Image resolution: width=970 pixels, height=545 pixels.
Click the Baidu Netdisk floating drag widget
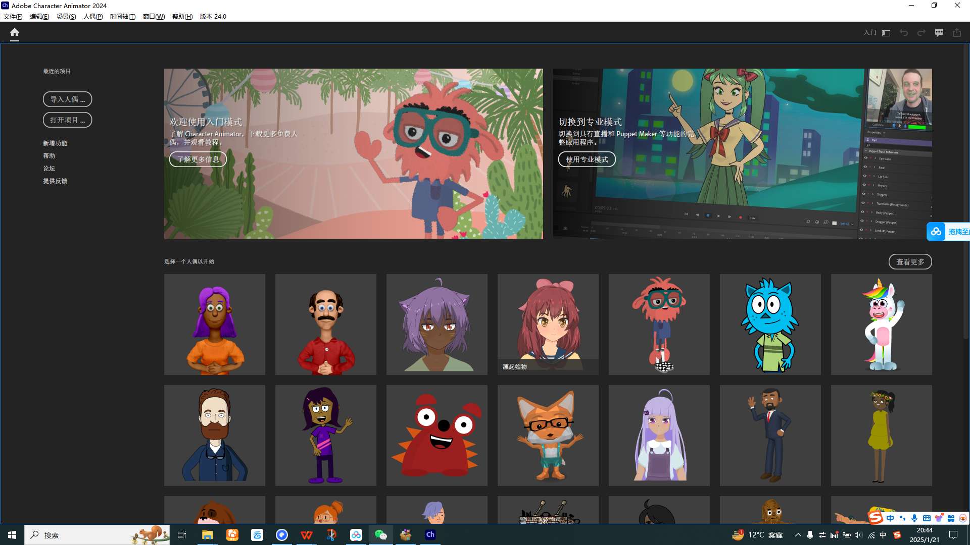pyautogui.click(x=948, y=232)
